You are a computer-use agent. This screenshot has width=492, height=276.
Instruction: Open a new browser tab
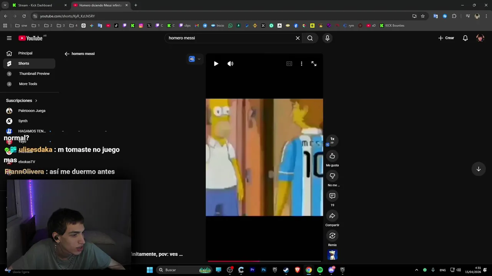click(136, 5)
